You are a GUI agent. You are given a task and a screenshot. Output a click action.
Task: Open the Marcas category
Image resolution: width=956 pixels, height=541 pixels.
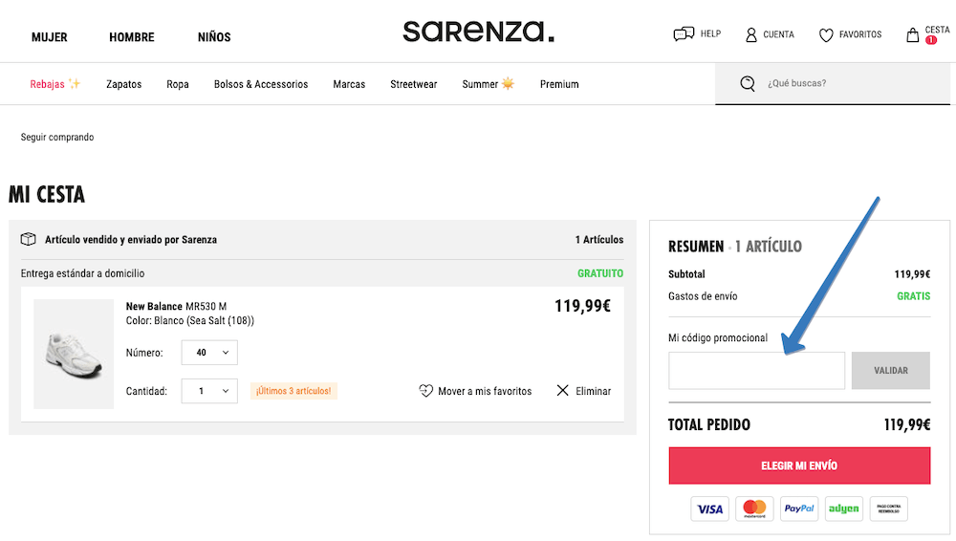coord(349,84)
